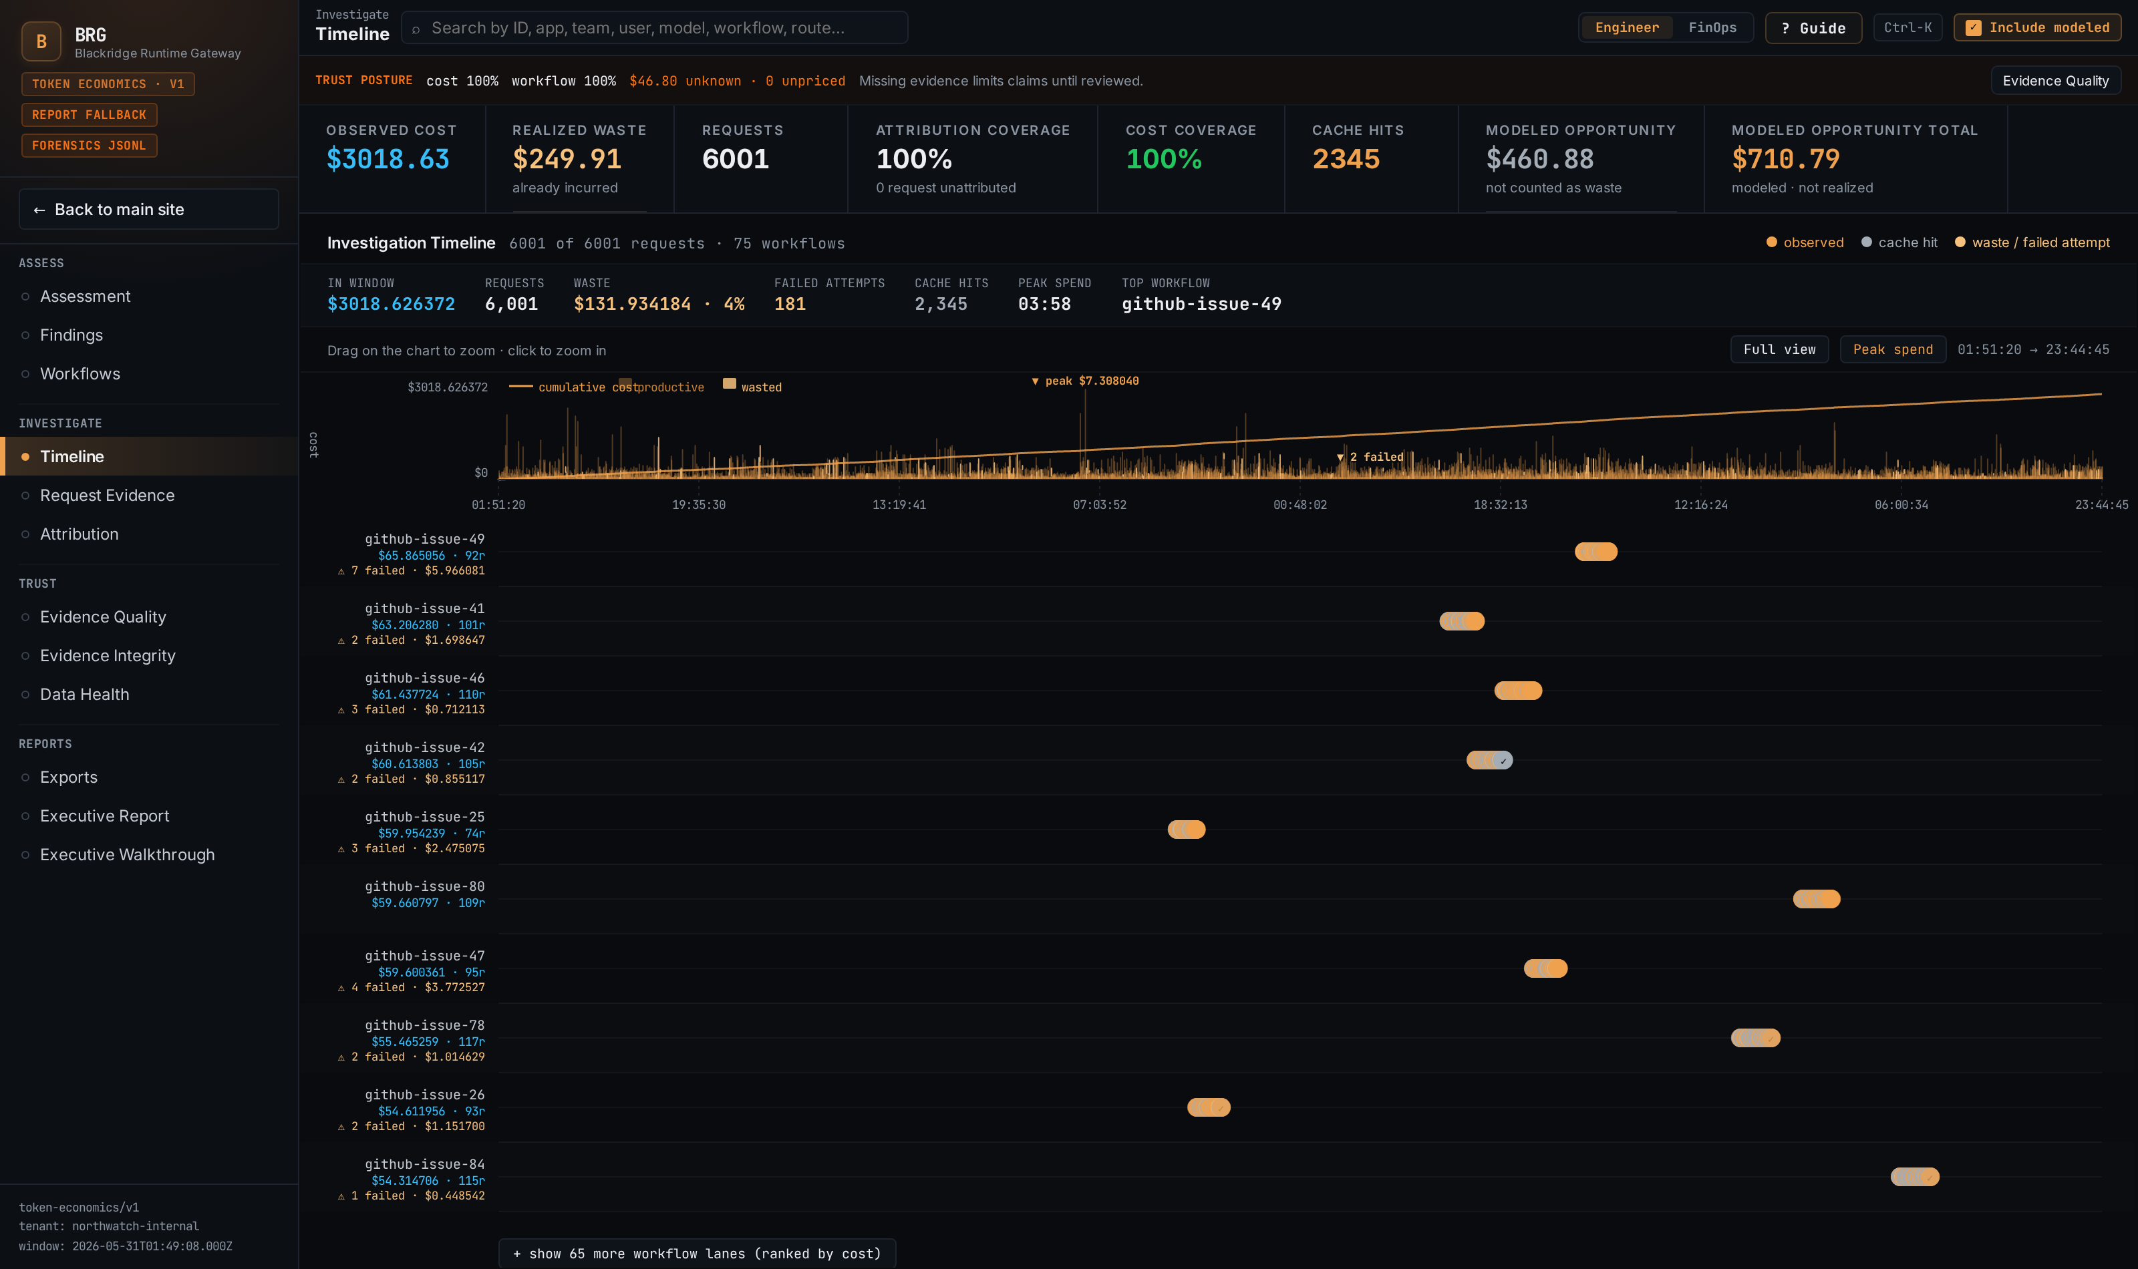This screenshot has height=1269, width=2138.
Task: Click the search magnifier icon
Action: (416, 29)
